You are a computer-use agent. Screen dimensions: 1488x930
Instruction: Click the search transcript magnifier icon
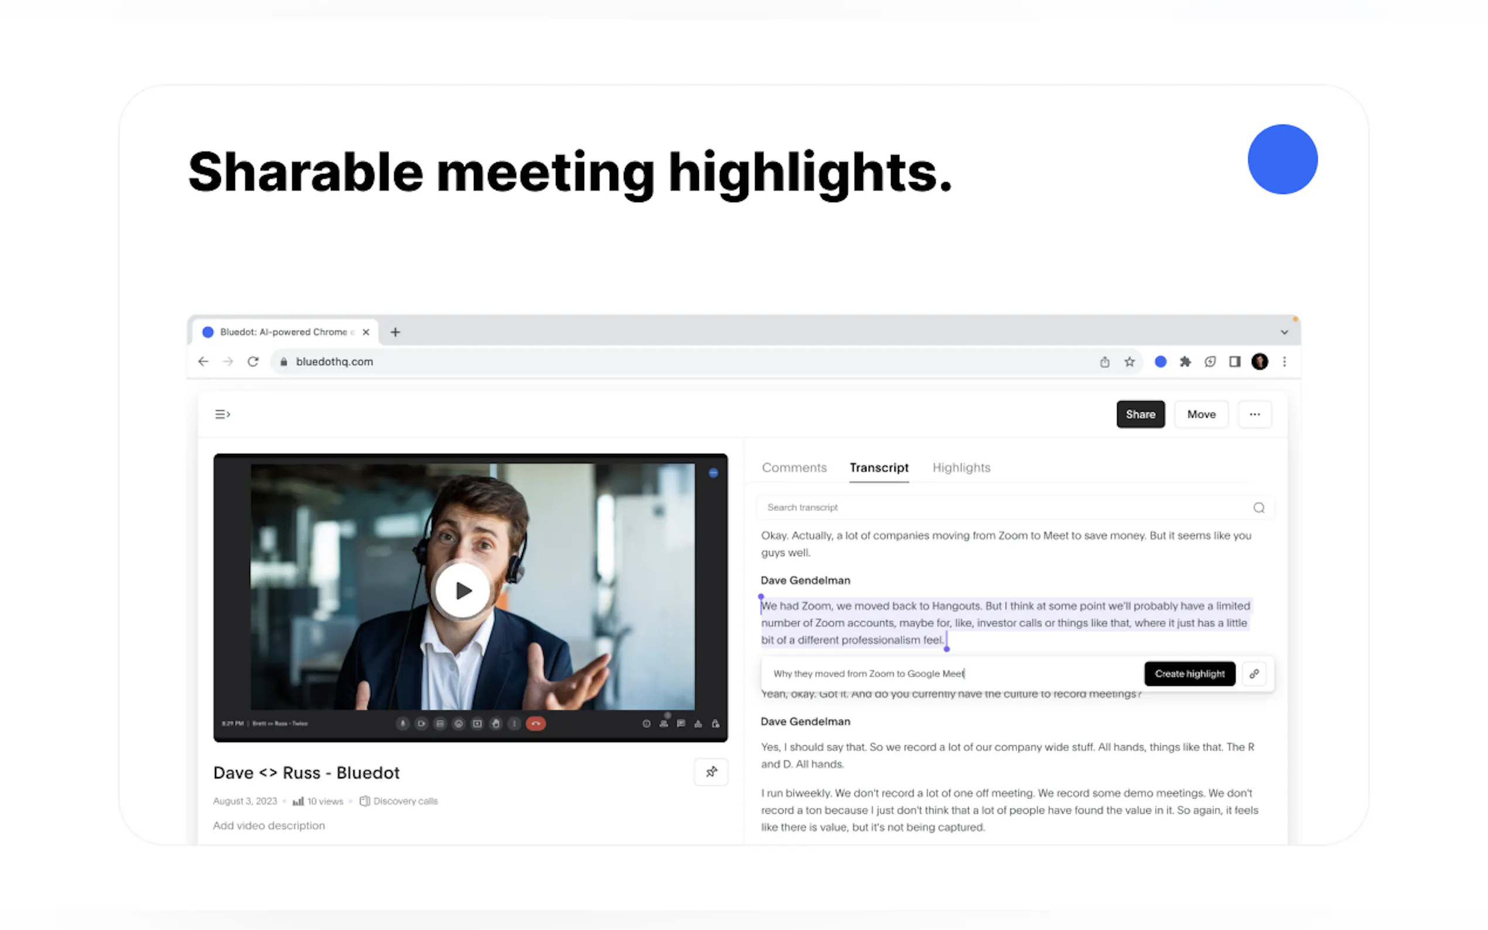point(1258,507)
